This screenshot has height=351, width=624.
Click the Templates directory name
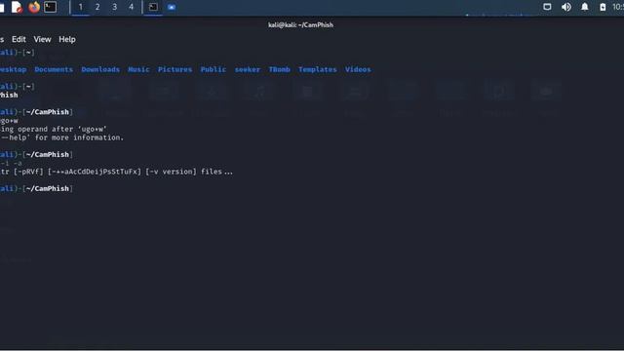click(318, 69)
